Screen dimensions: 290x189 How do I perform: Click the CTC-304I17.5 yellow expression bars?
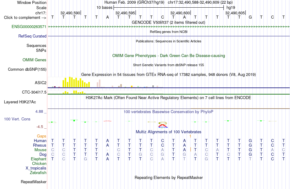pos(74,92)
